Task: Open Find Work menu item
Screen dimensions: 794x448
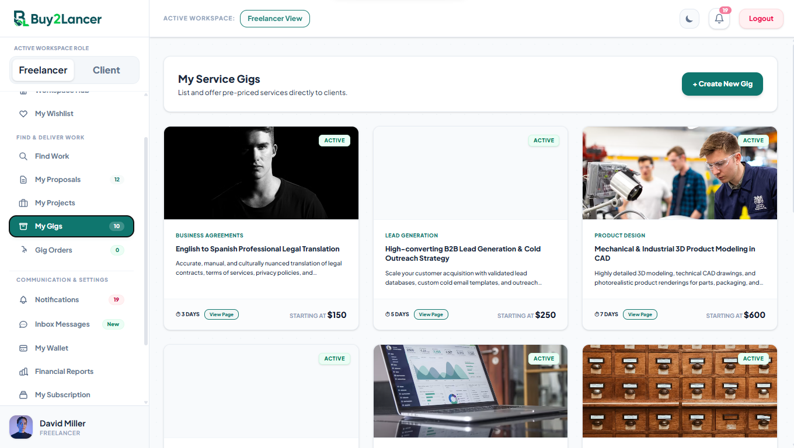Action: coord(71,156)
